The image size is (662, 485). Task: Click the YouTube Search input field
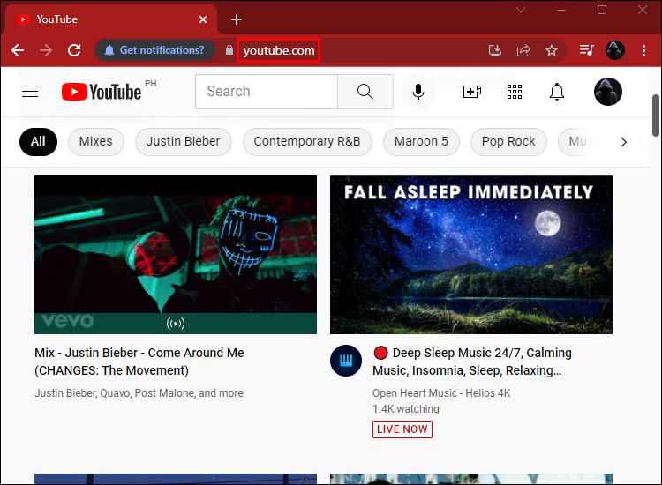[x=267, y=92]
